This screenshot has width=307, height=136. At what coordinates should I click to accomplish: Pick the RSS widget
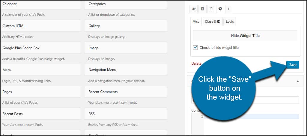click(126, 114)
